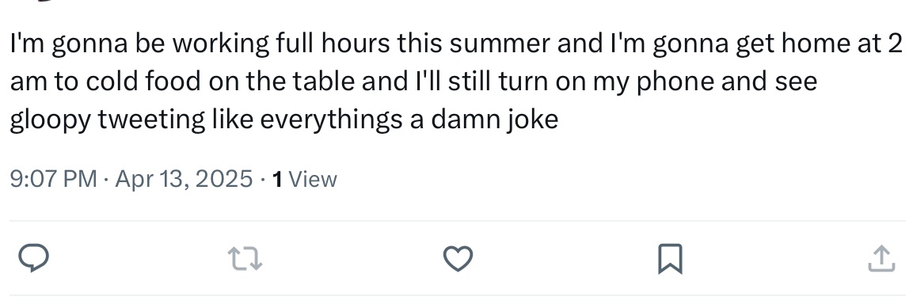Click the phrase cold food on the table

220,82
